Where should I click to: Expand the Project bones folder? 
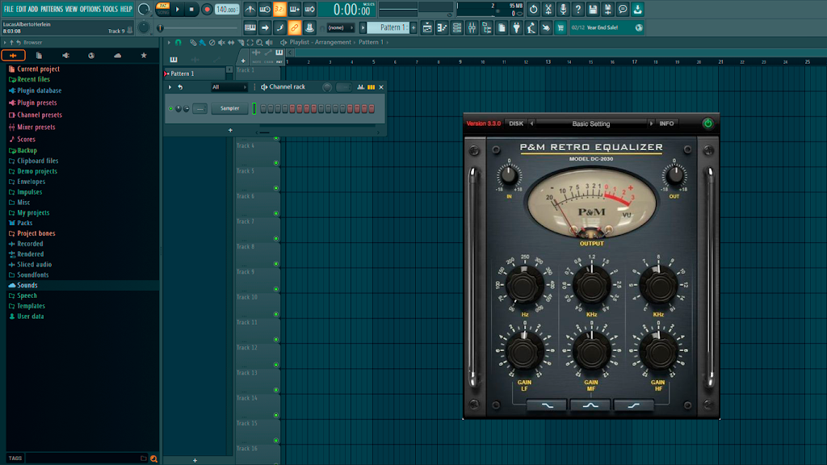click(31, 233)
